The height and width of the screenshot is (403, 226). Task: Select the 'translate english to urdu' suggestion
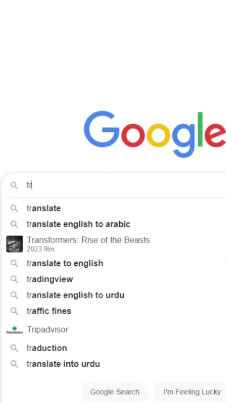(75, 295)
